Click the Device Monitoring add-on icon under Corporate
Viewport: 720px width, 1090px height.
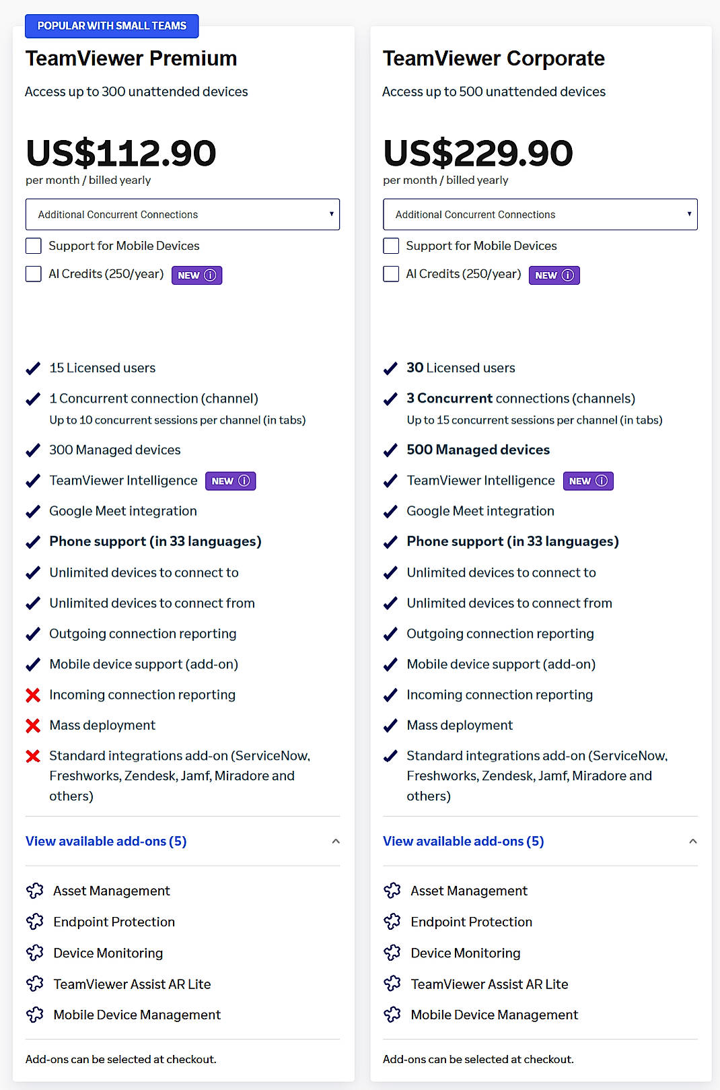click(x=393, y=953)
